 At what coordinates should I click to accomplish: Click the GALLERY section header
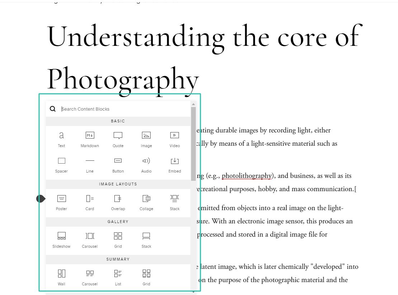pos(118,222)
